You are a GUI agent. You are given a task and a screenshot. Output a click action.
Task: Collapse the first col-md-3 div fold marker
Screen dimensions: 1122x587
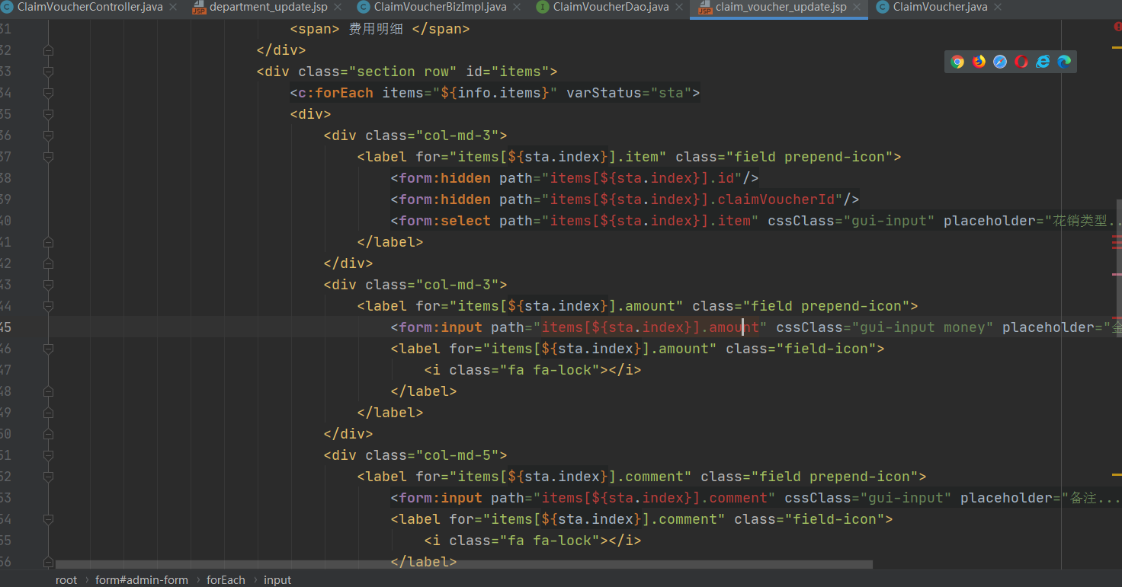click(49, 136)
